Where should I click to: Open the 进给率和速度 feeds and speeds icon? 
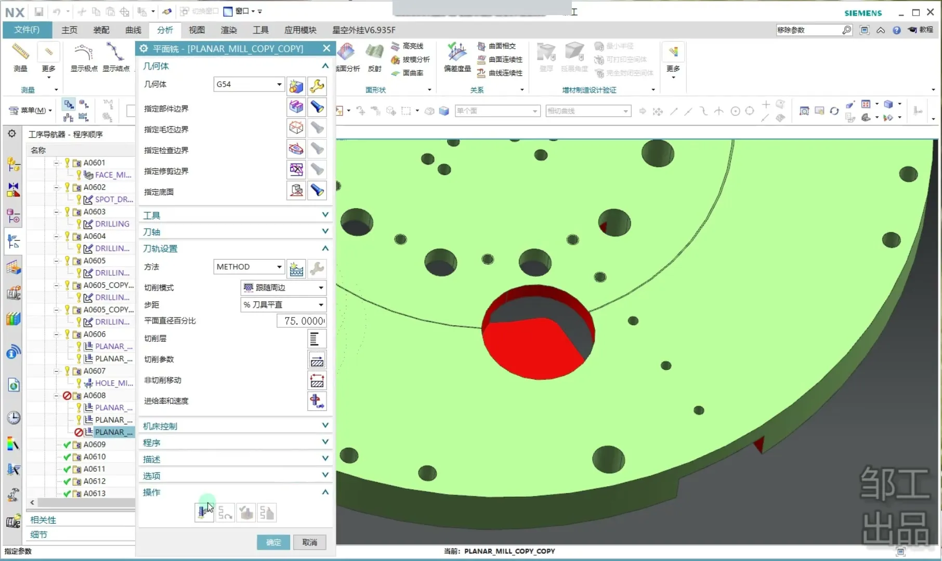point(317,401)
